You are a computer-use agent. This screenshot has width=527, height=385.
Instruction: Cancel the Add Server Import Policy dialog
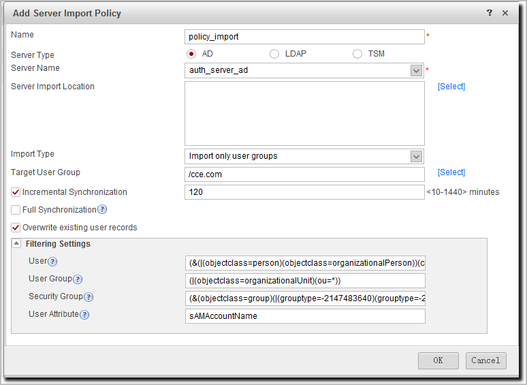[485, 360]
